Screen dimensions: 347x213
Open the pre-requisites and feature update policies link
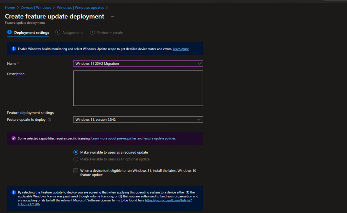pos(134,138)
